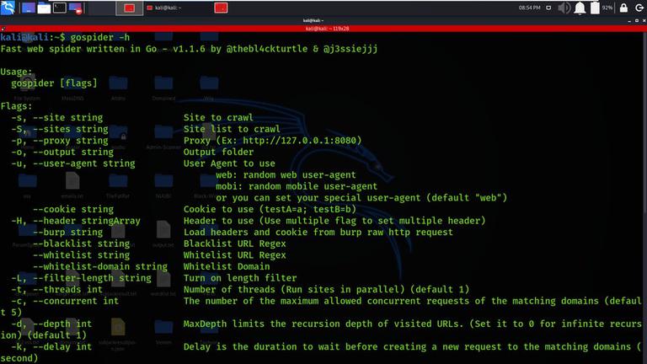647x364 pixels.
Task: Click the '@thebl4ckturtle' author name
Action: 267,49
